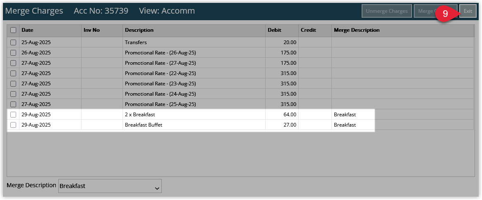This screenshot has height=200, width=482.
Task: Select the 2 x Breakfast row checkbox
Action: (x=13, y=115)
